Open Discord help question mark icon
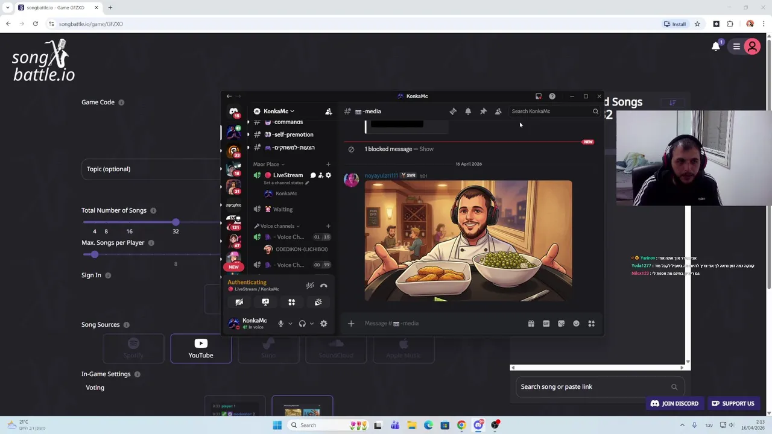The height and width of the screenshot is (434, 772). (x=552, y=96)
